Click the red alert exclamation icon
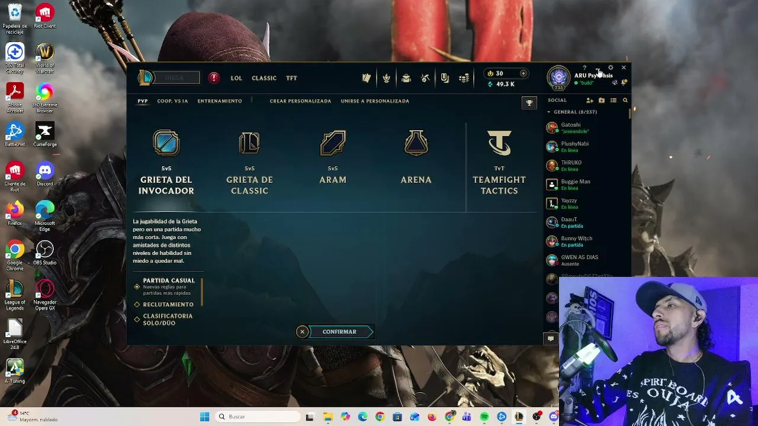 point(214,78)
